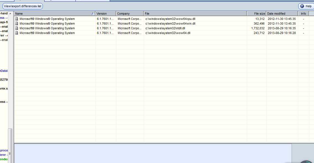Click file size 1,732,032

tap(258, 28)
